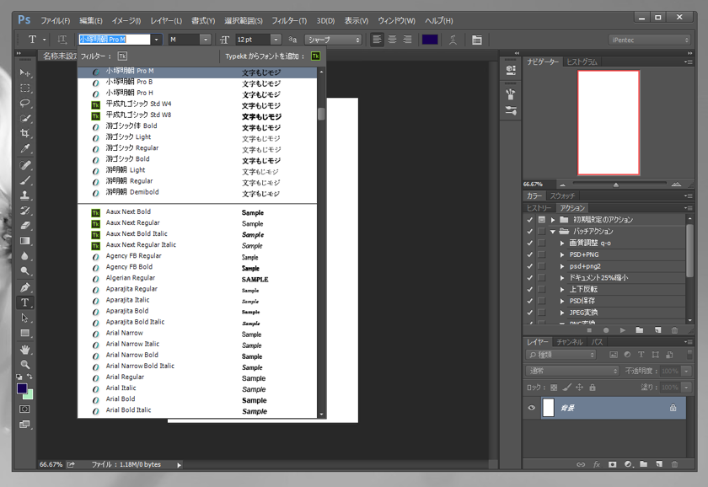Expand the PSD保存 action
The width and height of the screenshot is (708, 487).
click(562, 301)
